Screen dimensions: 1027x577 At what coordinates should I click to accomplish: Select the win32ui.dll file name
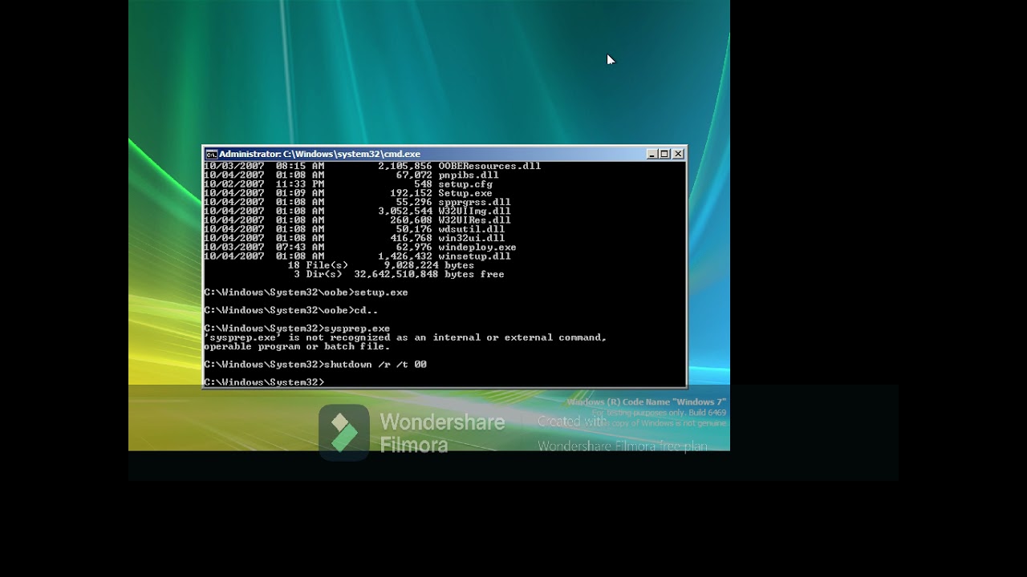[471, 238]
